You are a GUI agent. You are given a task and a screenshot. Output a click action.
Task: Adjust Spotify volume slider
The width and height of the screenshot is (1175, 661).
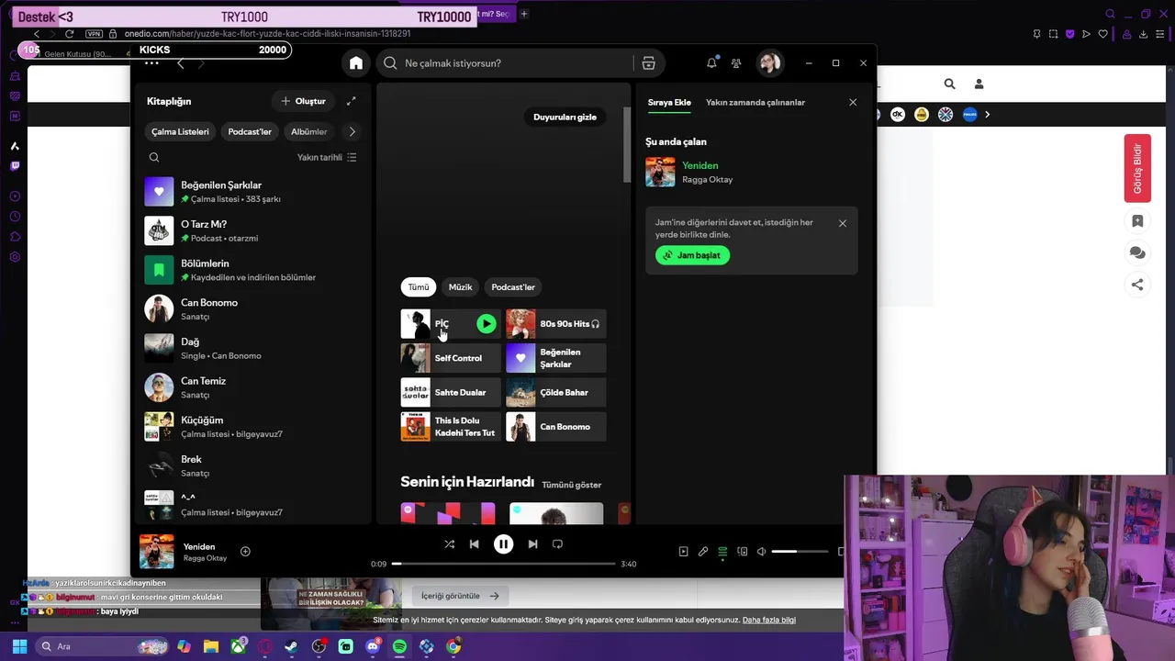(800, 552)
